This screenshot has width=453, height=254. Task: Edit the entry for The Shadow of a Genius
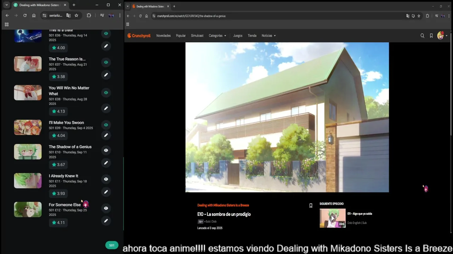click(106, 163)
